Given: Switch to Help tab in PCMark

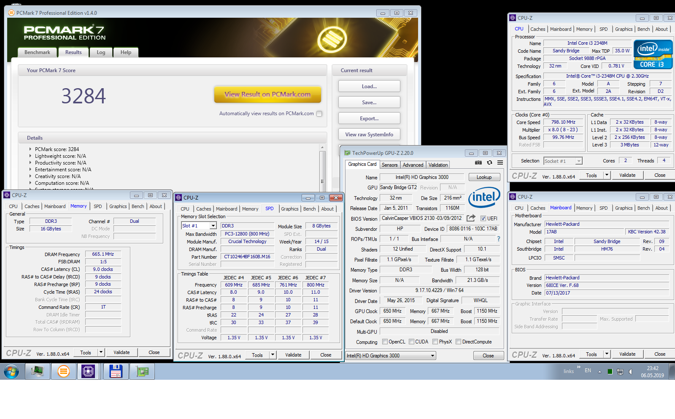Looking at the screenshot, I should click(x=126, y=52).
